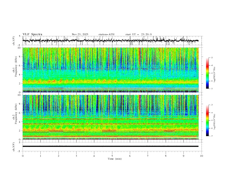Click the 5 minute tick label on time axis
Screen dimensions: 227x175
tap(112, 156)
